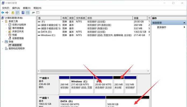Select the 283 MB unallocated partition block
Viewport: 187px width, 107px height.
point(118,84)
